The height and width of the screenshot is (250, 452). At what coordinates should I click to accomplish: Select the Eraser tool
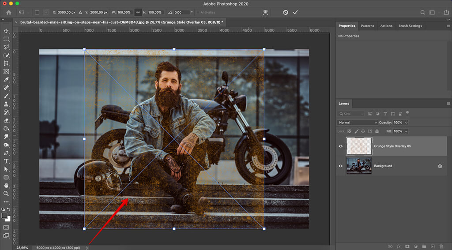click(x=6, y=120)
